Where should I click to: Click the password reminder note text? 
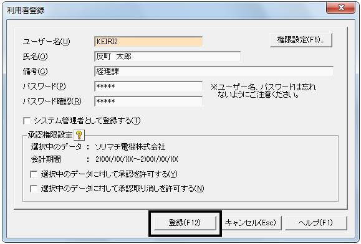(x=263, y=91)
